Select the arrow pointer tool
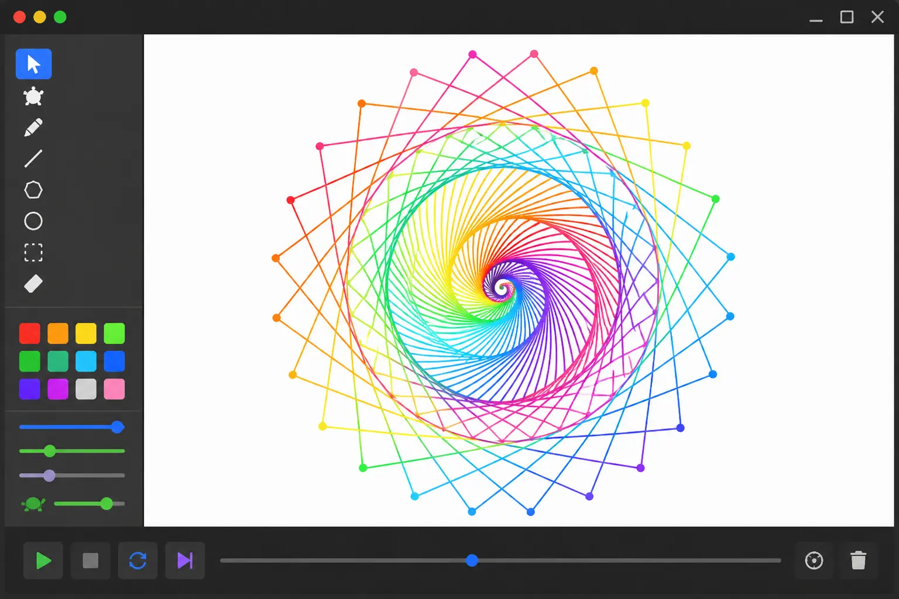The height and width of the screenshot is (599, 899). coord(33,64)
